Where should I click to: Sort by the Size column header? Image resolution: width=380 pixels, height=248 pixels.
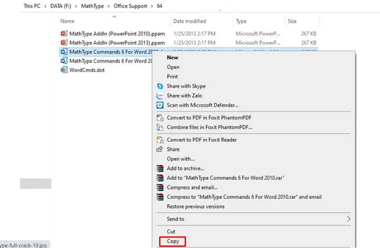[292, 21]
